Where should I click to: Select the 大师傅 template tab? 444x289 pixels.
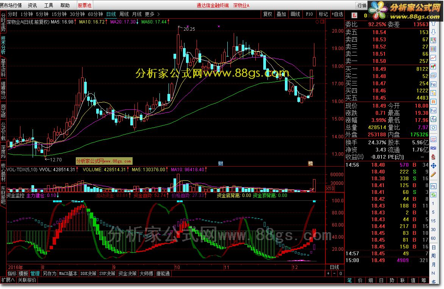click(x=146, y=274)
